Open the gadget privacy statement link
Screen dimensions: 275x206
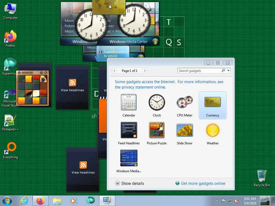(x=169, y=84)
